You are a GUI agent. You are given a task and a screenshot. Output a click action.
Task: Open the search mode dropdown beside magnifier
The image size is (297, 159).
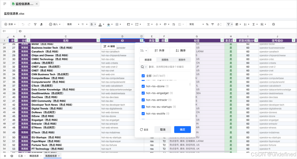point(144,67)
